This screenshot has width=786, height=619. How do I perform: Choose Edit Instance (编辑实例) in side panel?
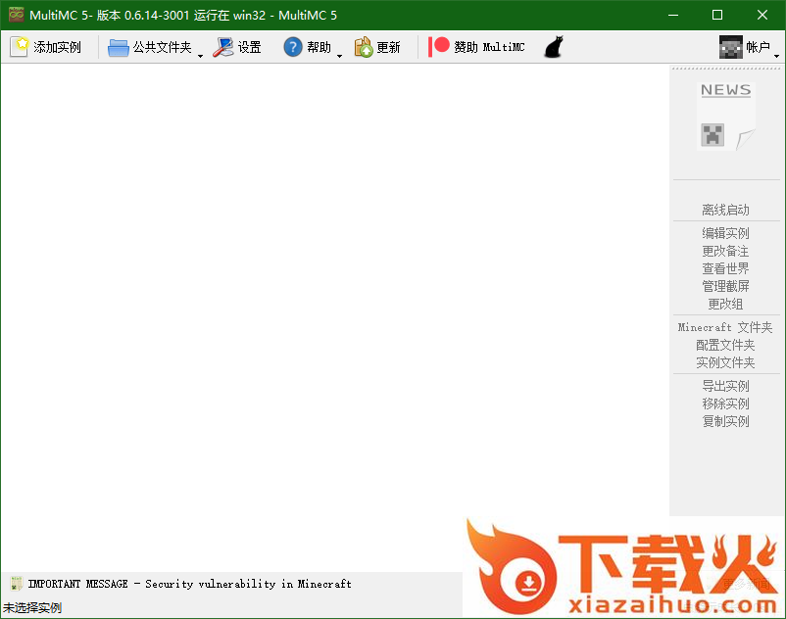click(725, 233)
